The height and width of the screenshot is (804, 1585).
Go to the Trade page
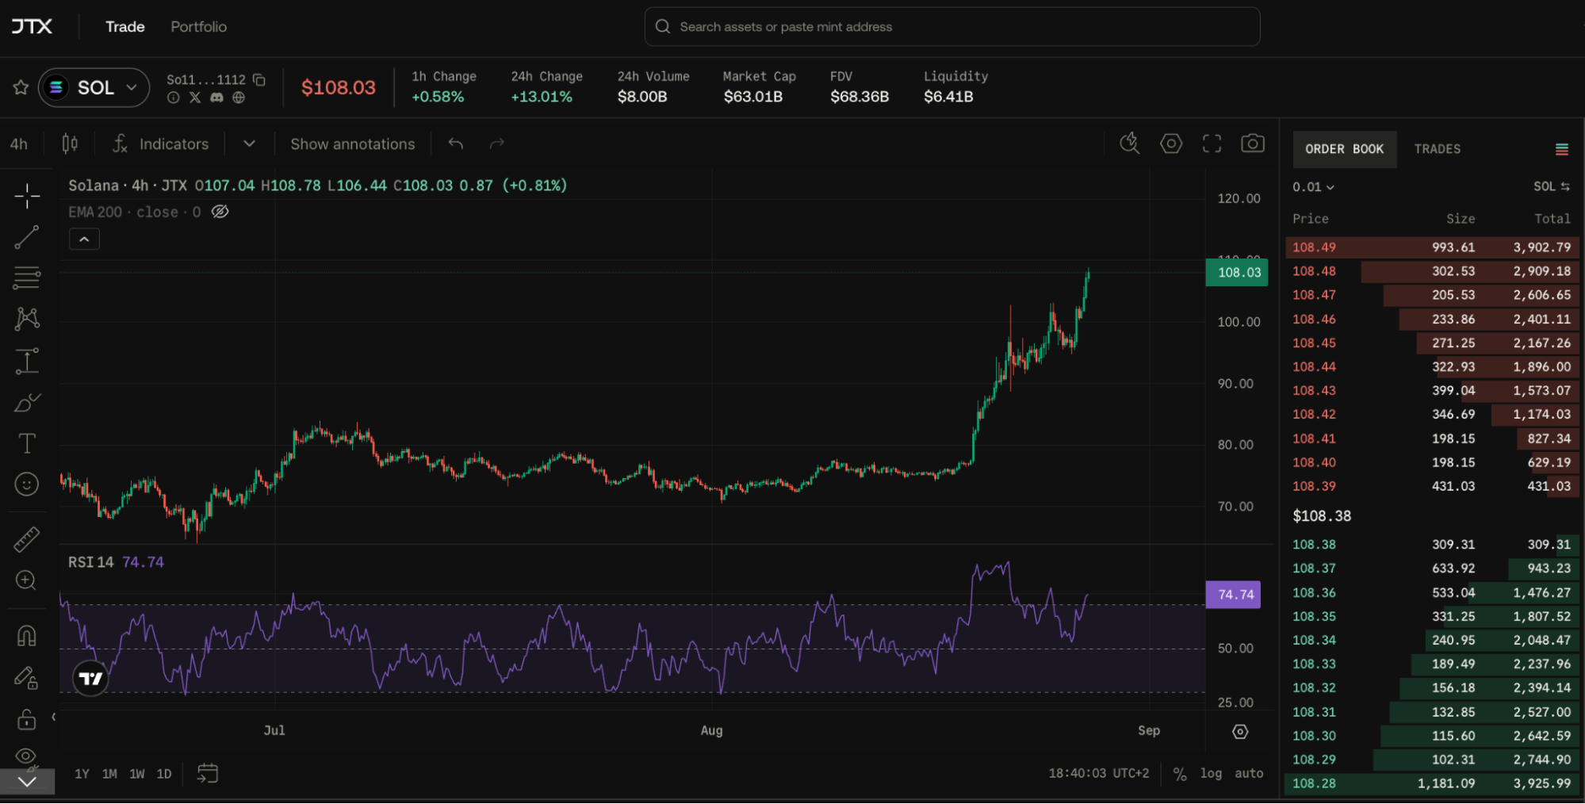(x=125, y=27)
